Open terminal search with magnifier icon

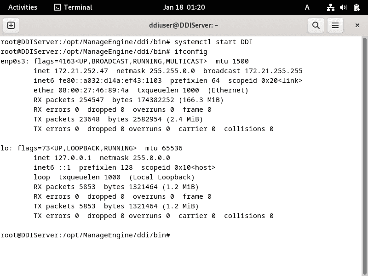coord(316,25)
